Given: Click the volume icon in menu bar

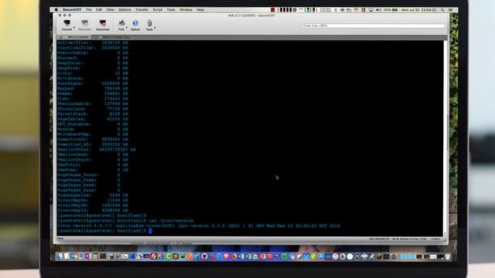Looking at the screenshot, I should click(x=378, y=10).
